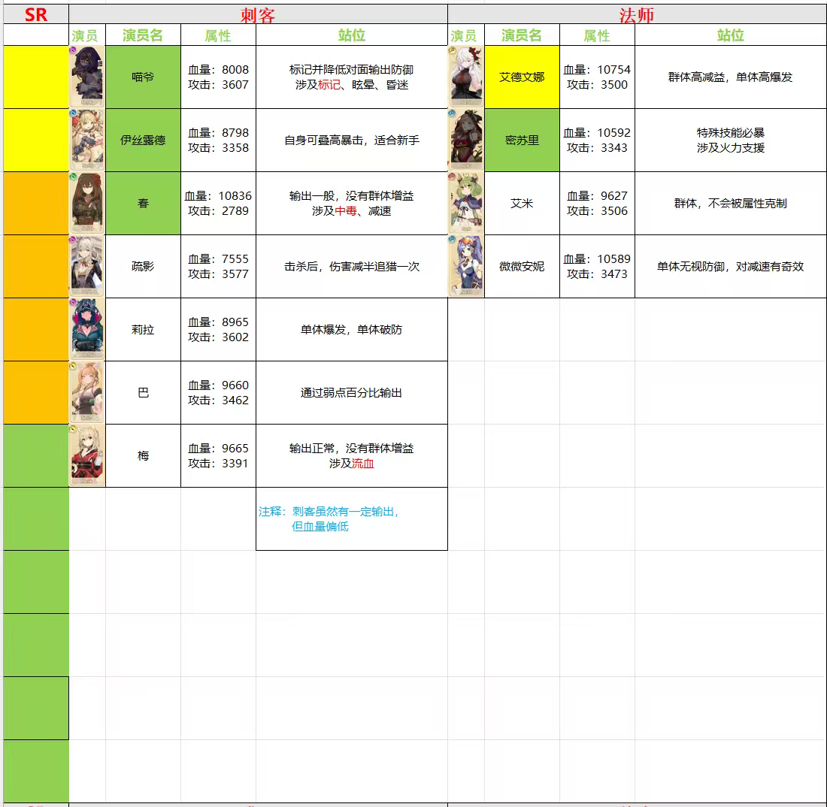
Task: Click the 梅 character portrait
Action: point(87,456)
